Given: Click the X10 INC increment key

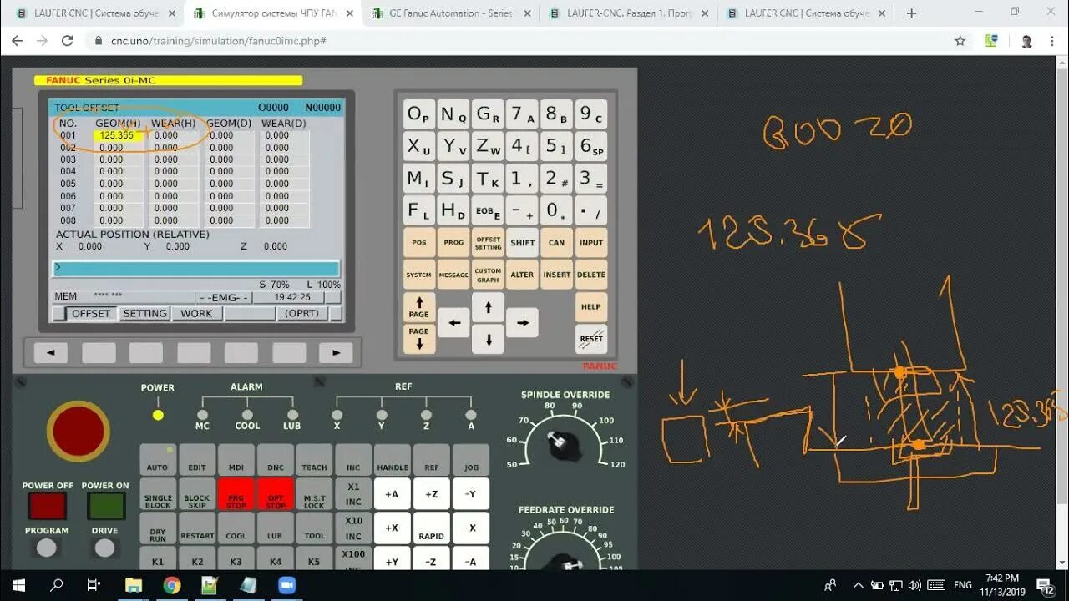Looking at the screenshot, I should coord(353,528).
